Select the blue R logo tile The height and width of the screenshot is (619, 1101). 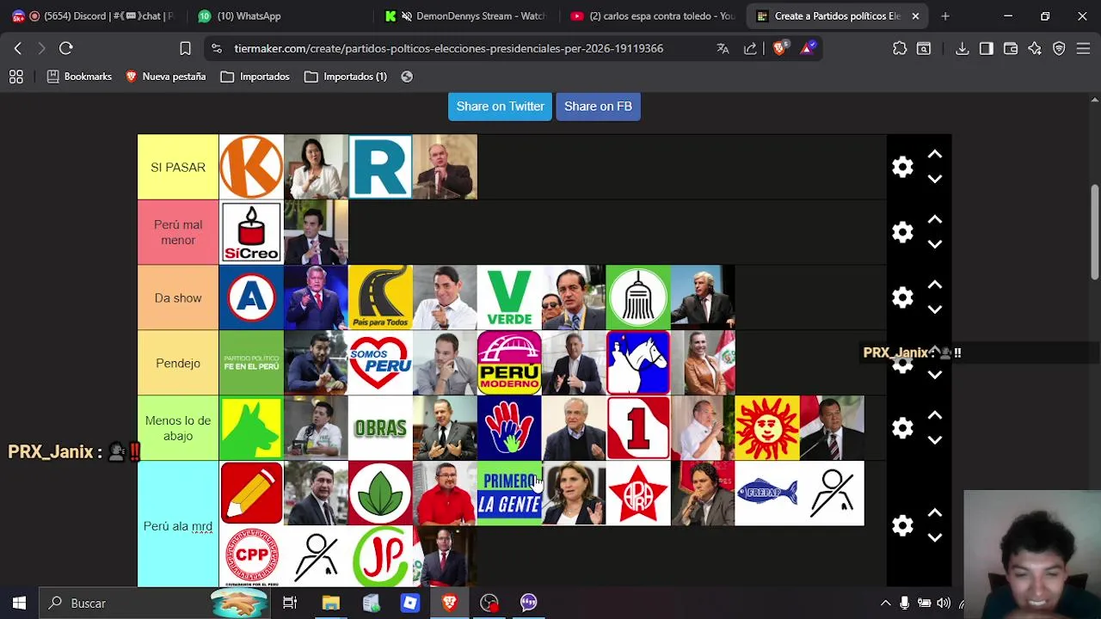(380, 167)
